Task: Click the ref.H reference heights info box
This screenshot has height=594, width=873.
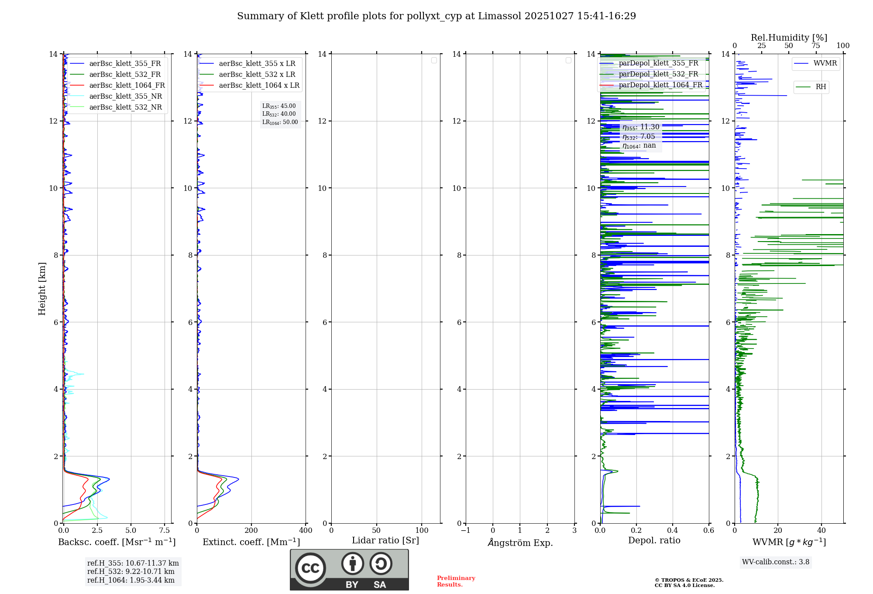Action: coord(133,572)
